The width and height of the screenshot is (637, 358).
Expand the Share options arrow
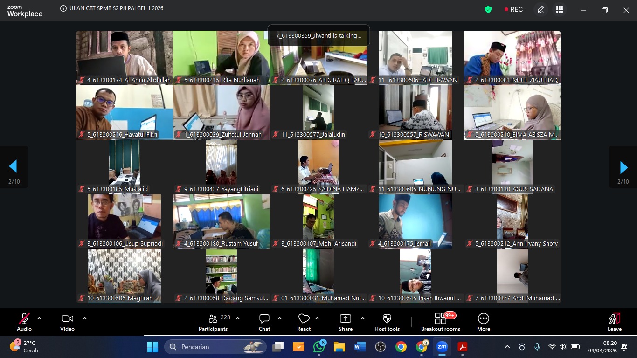363,318
